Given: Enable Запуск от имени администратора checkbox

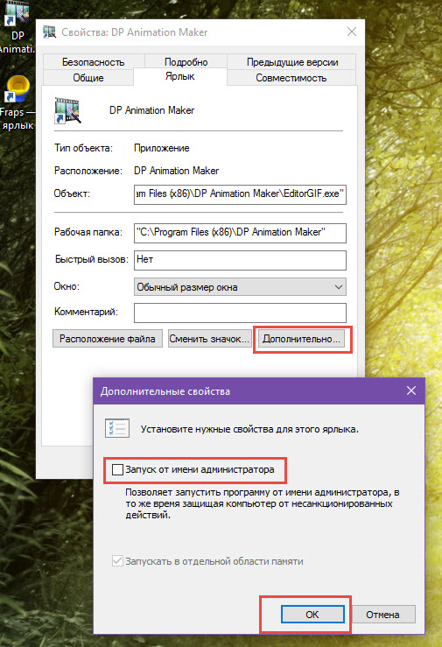Looking at the screenshot, I should coord(117,469).
